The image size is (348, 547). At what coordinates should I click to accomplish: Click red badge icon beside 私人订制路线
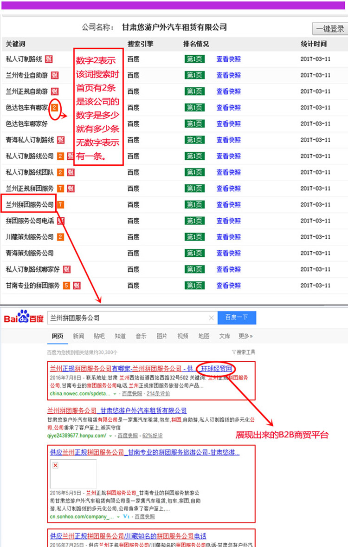[49, 59]
